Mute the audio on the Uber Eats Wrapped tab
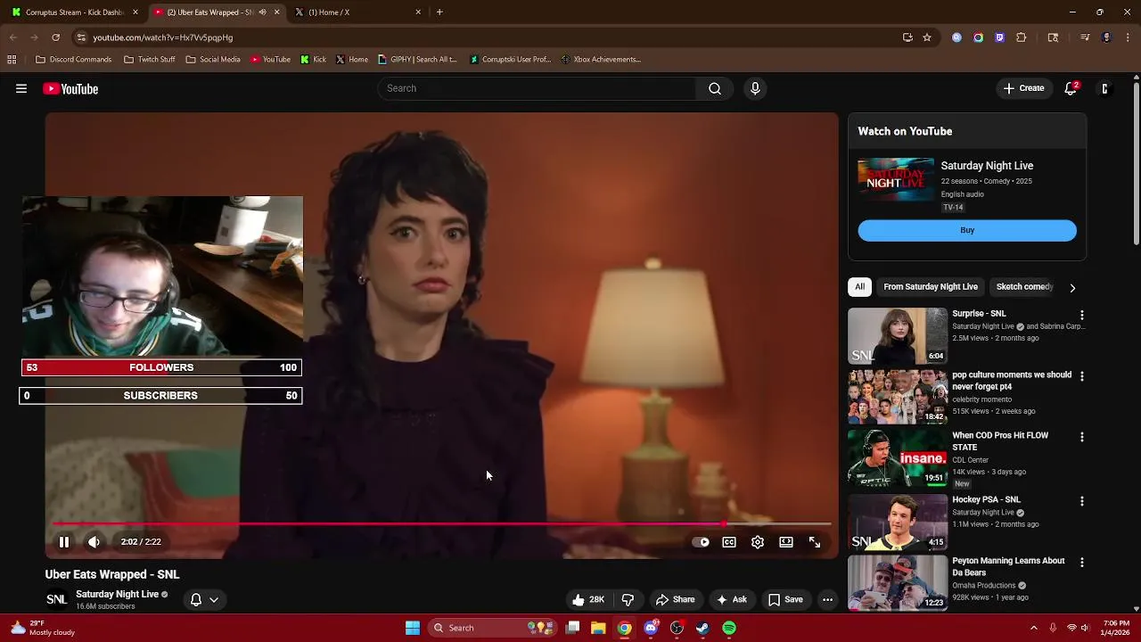 click(x=262, y=12)
